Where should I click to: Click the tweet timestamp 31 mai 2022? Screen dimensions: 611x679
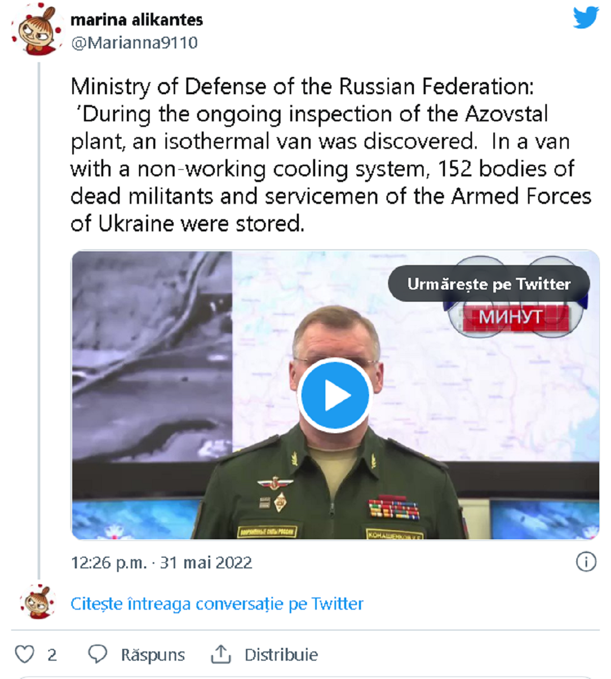point(161,563)
